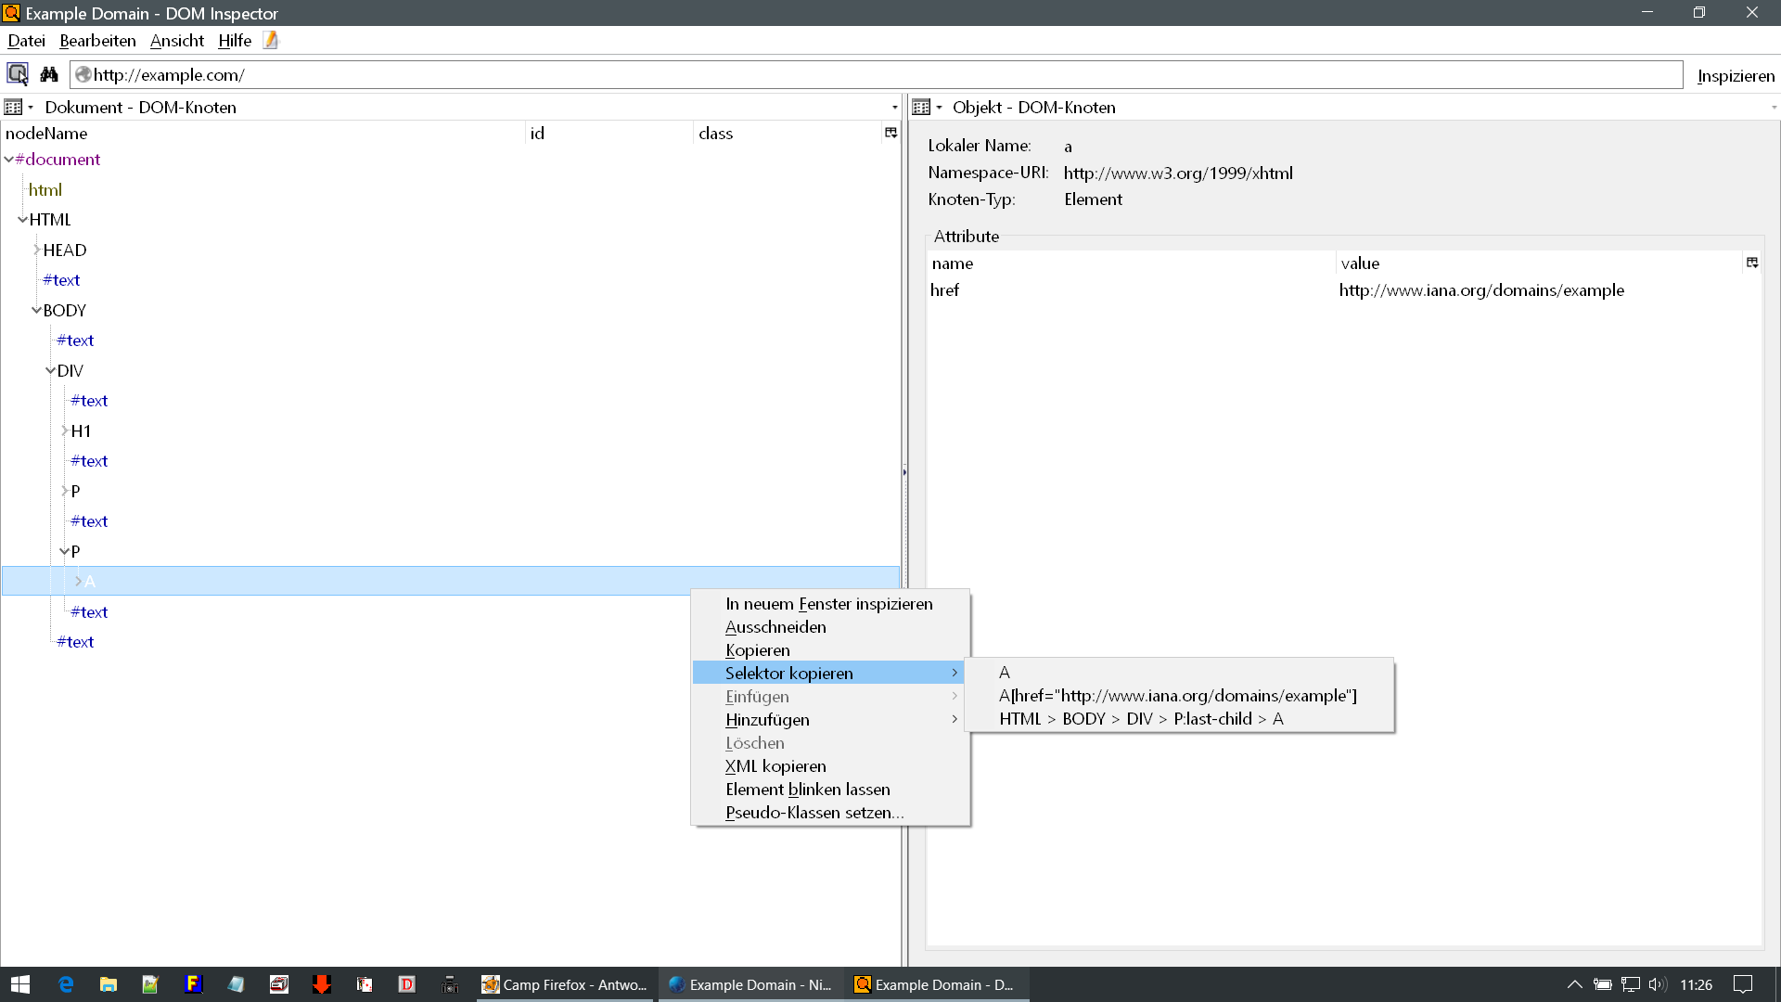Click the Attribute table column picker icon
This screenshot has width=1781, height=1002.
[x=1751, y=263]
